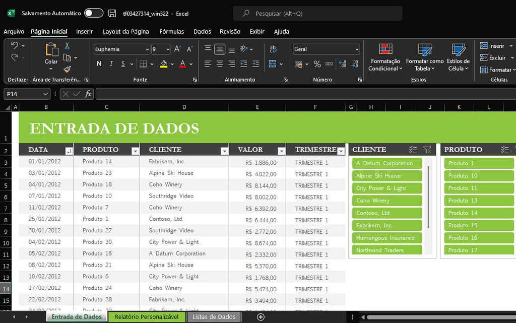Viewport: 516px width, 323px height.
Task: Open Estilos de Célula gallery
Action: [458, 57]
